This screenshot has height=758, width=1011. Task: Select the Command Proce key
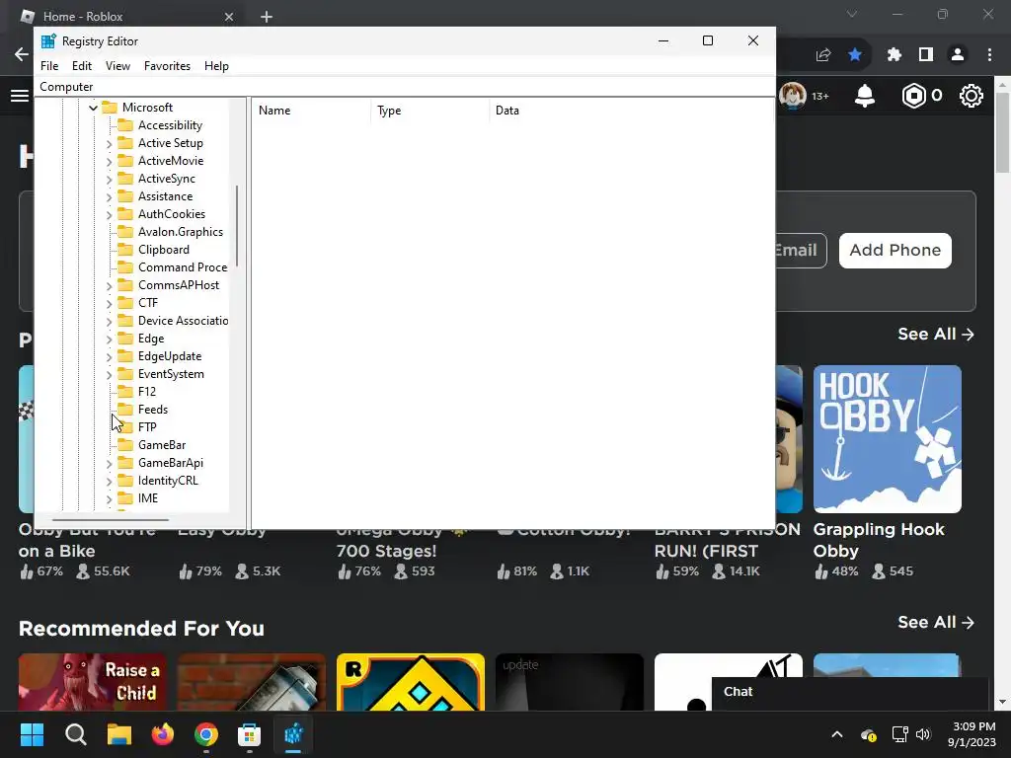(x=183, y=266)
